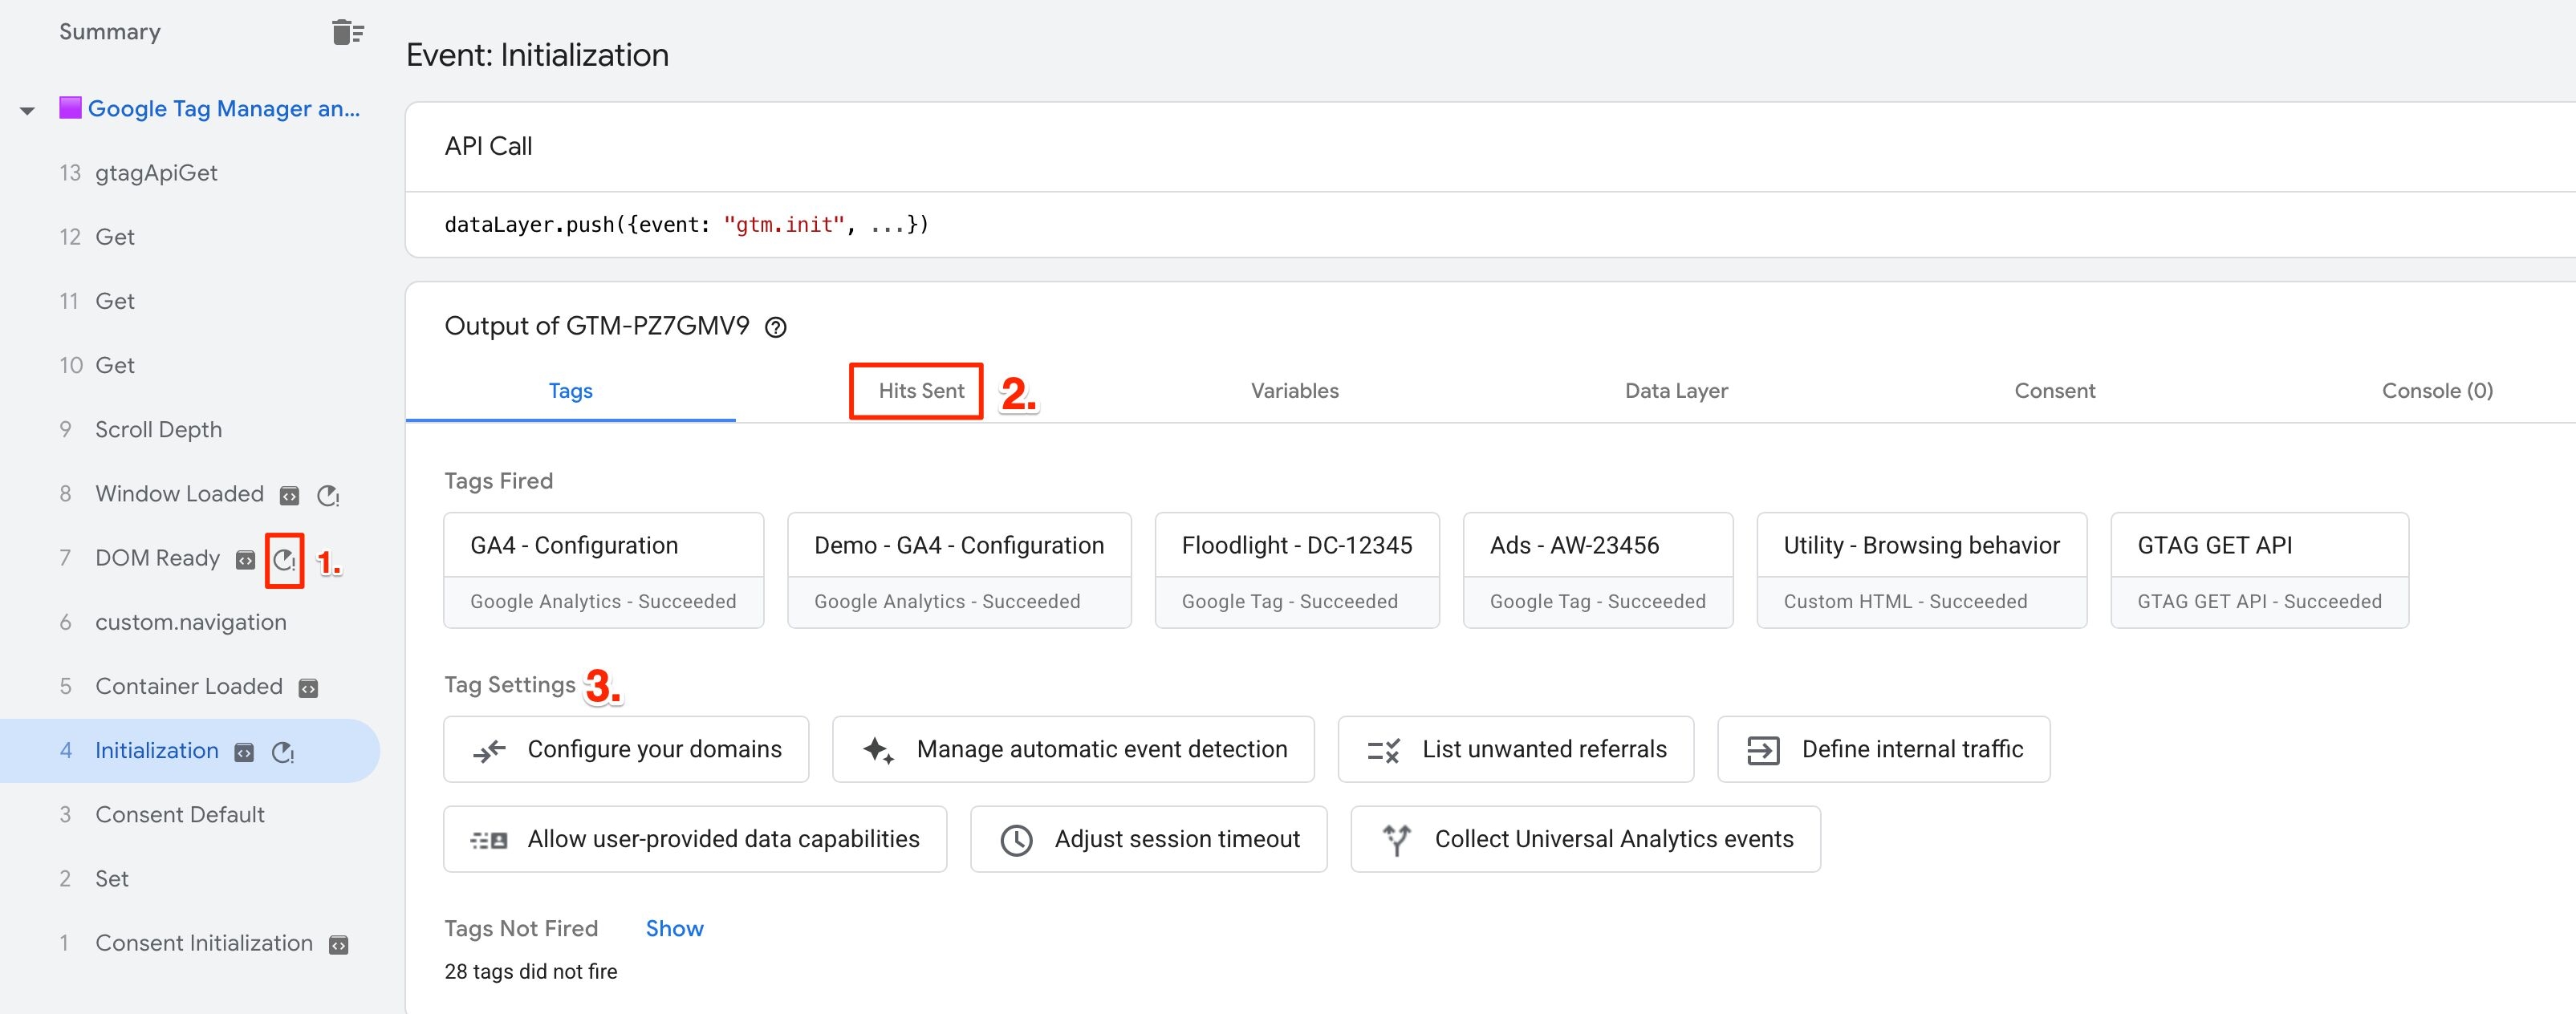Open help icon next to GTM-PZ7GMV9
Viewport: 2576px width, 1014px height.
(x=776, y=327)
